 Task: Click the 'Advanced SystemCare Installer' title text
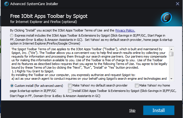coord(34,4)
